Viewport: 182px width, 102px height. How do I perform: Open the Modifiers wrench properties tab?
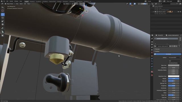pyautogui.click(x=152, y=59)
